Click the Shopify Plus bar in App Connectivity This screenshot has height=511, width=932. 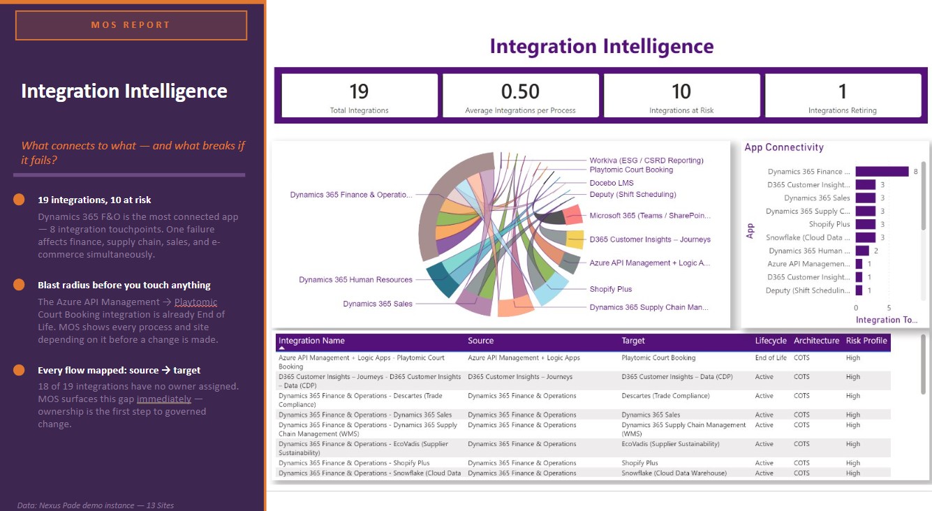866,225
